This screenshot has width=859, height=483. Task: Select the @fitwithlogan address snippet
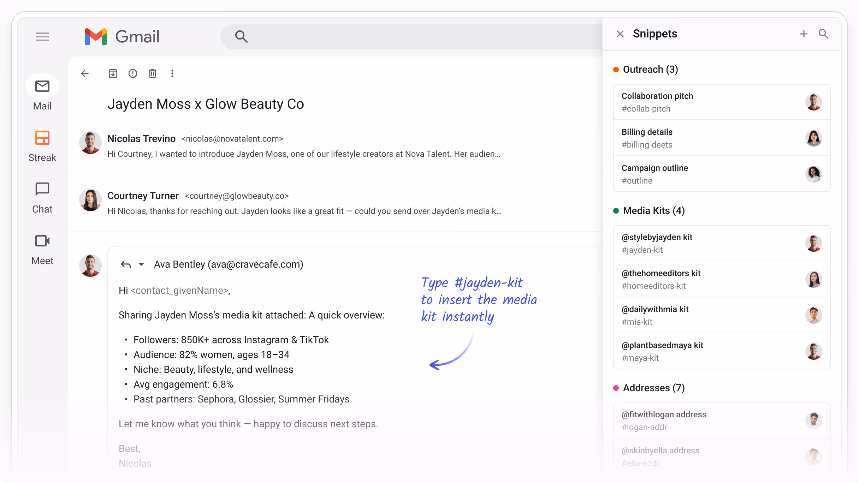coord(722,421)
